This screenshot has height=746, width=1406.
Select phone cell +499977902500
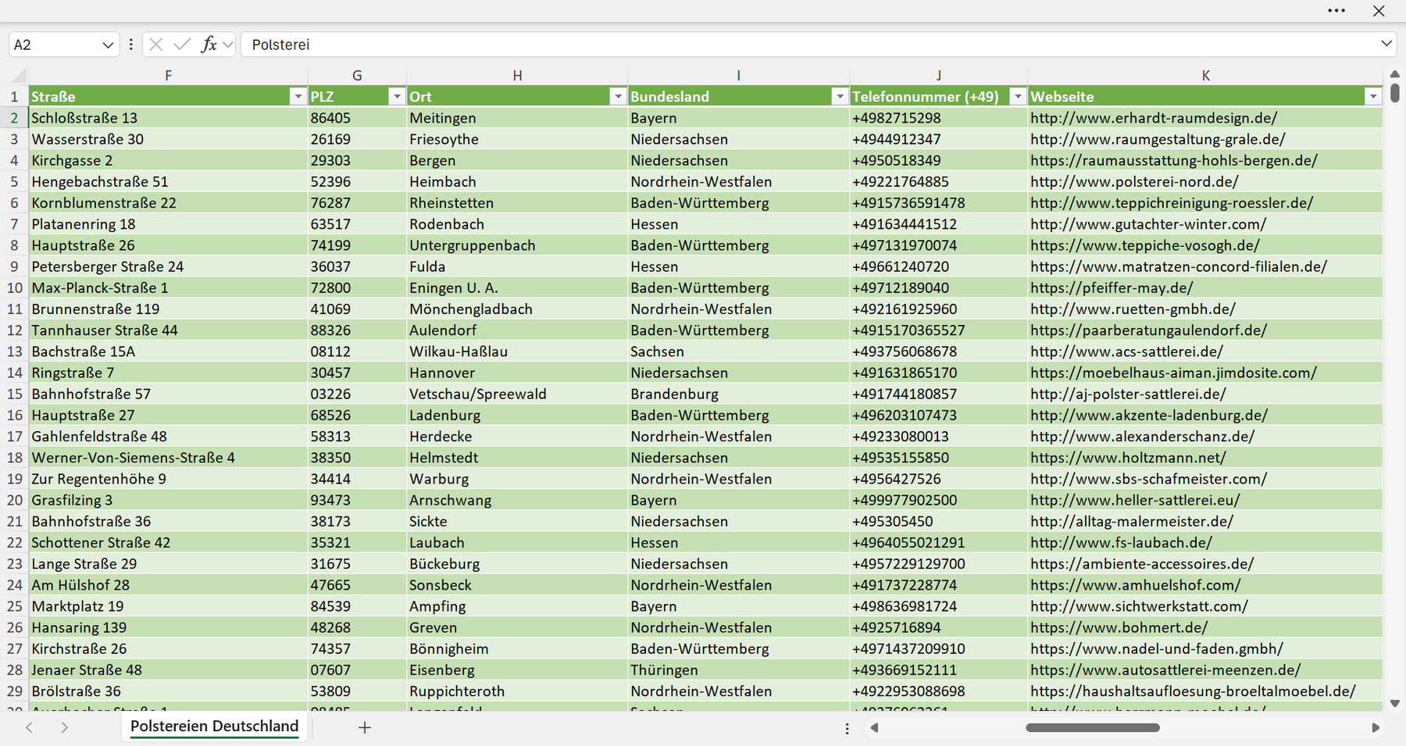pyautogui.click(x=938, y=500)
